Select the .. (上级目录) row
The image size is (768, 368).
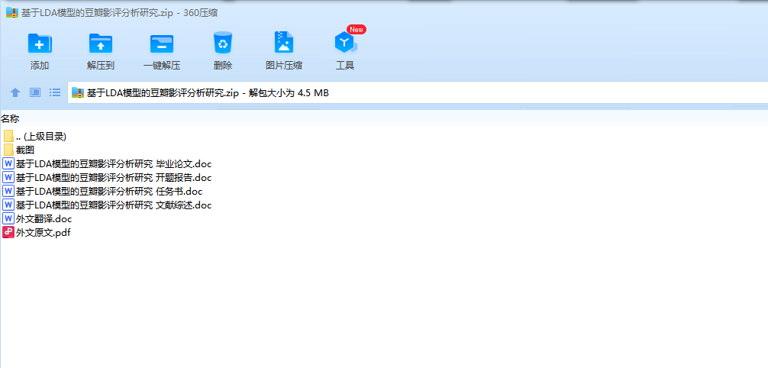(x=41, y=136)
